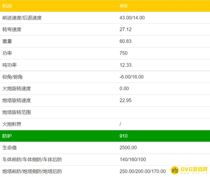The height and width of the screenshot is (177, 210).
Task: Select the -6.00/16.00 elevation angle value
Action: (x=132, y=77)
